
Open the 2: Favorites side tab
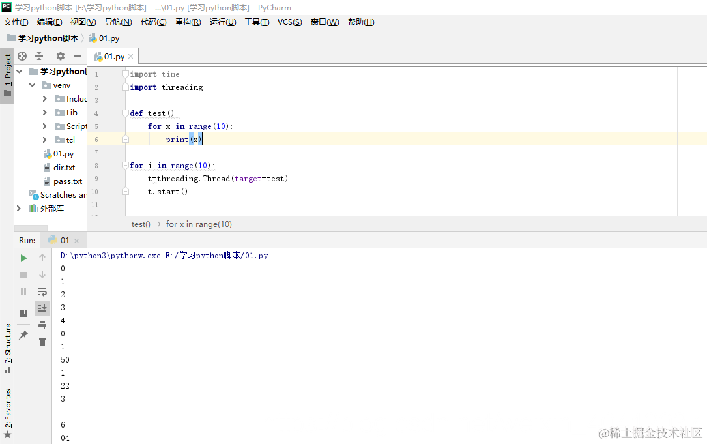click(x=7, y=413)
